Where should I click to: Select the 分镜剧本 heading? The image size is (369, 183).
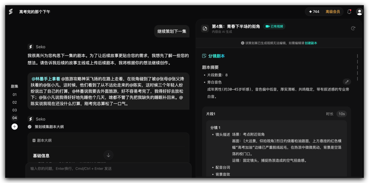[x=216, y=56]
